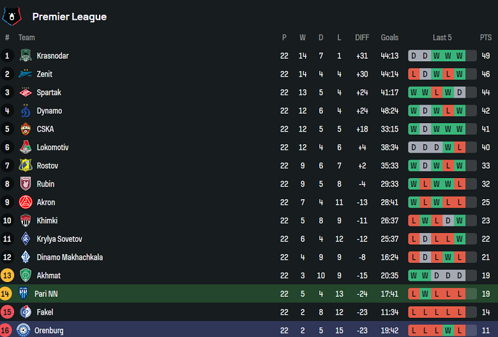Click the Akron club logo
The width and height of the screenshot is (498, 337).
25,202
